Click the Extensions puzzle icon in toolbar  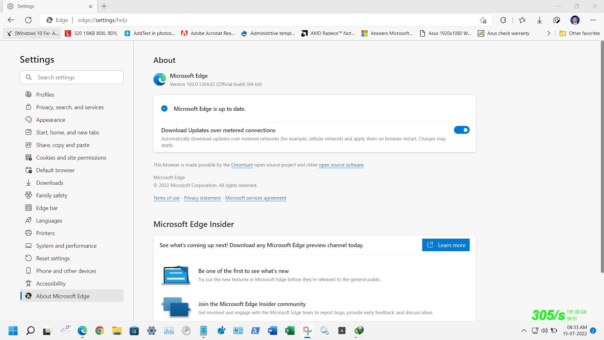503,20
